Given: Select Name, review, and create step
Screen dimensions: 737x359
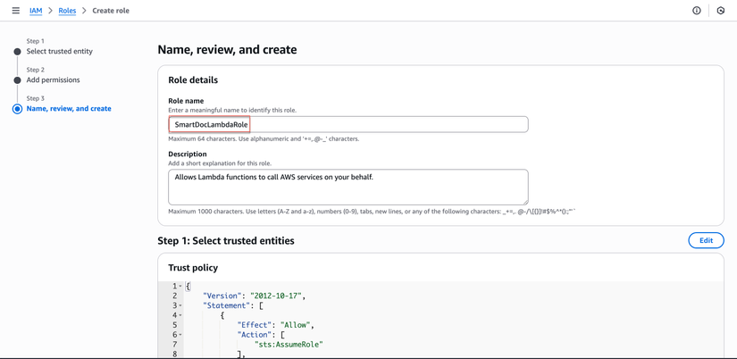Looking at the screenshot, I should (x=69, y=109).
